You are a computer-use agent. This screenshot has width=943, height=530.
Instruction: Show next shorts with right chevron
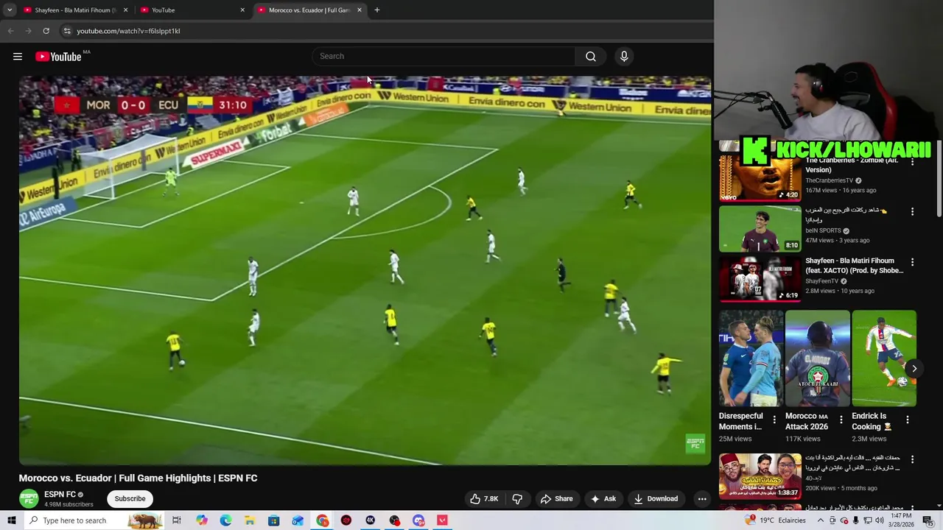pyautogui.click(x=914, y=369)
